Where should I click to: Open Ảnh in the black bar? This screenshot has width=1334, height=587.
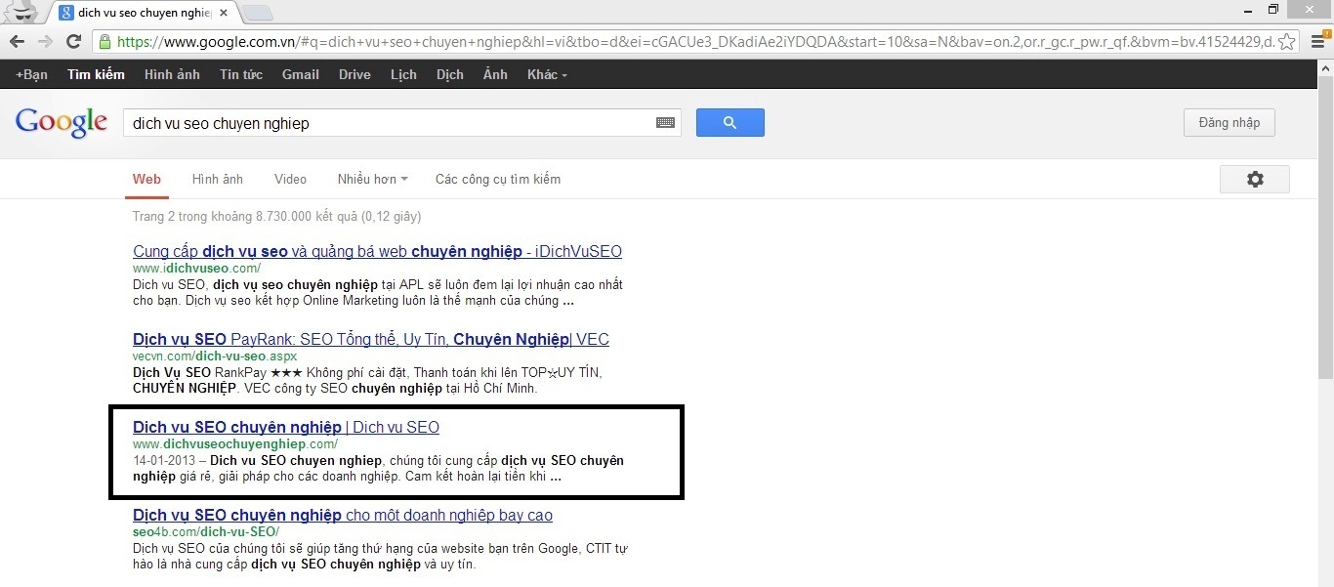point(495,74)
